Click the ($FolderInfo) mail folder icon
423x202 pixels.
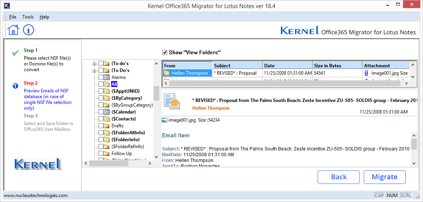coord(107,140)
